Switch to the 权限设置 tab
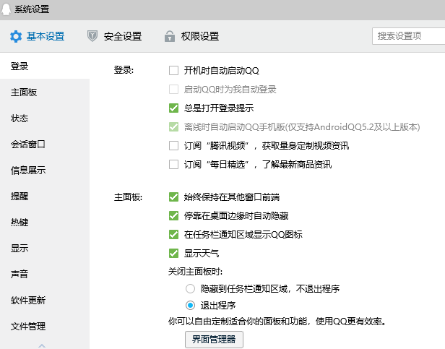Viewport: 445px width, 349px height. coord(191,36)
